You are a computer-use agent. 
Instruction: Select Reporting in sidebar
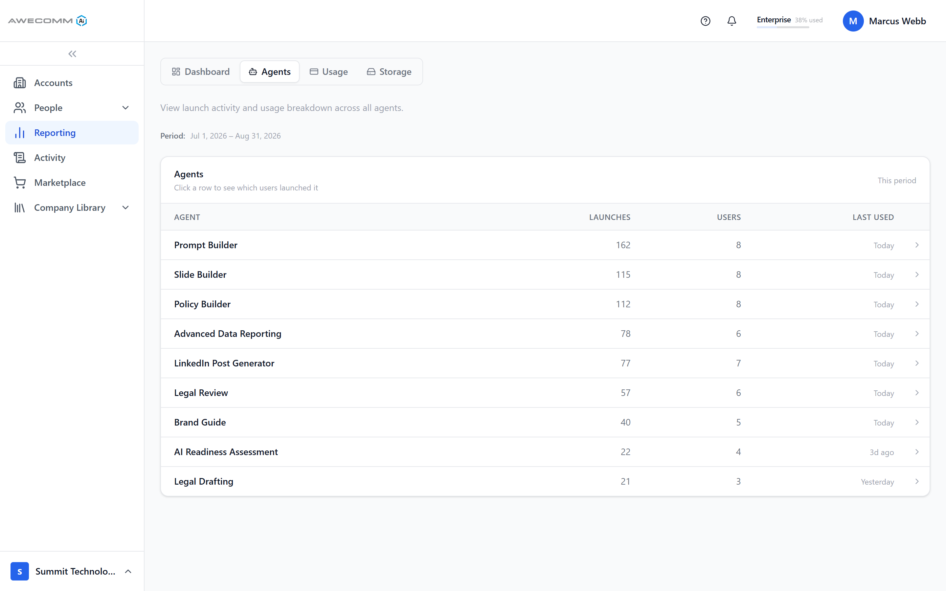click(x=72, y=133)
